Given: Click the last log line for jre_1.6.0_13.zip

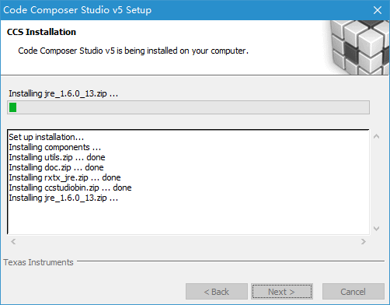Looking at the screenshot, I should [x=64, y=198].
